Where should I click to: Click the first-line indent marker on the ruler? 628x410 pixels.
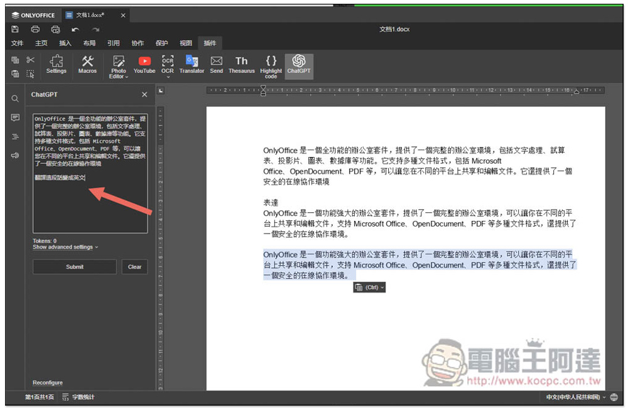click(x=263, y=87)
